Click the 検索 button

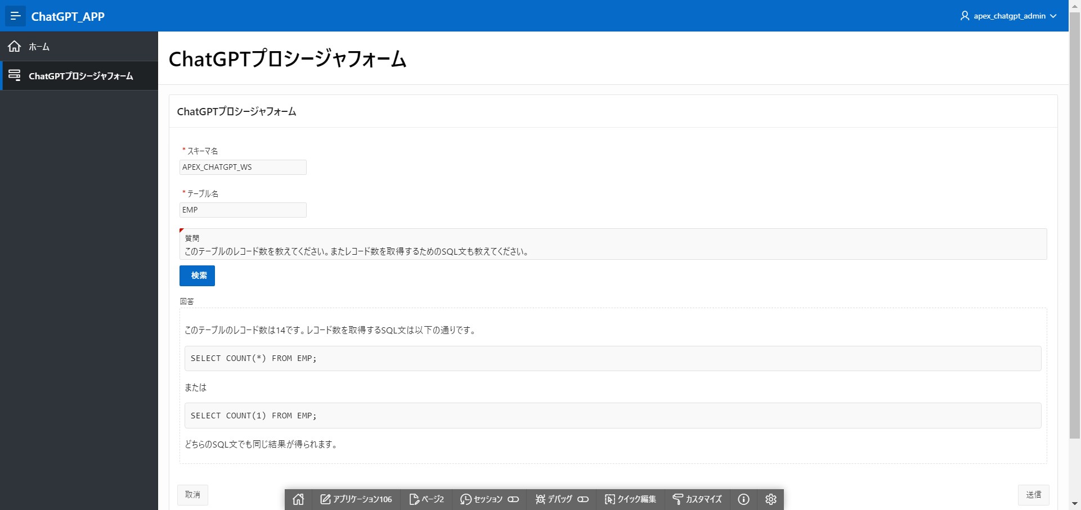(x=197, y=276)
